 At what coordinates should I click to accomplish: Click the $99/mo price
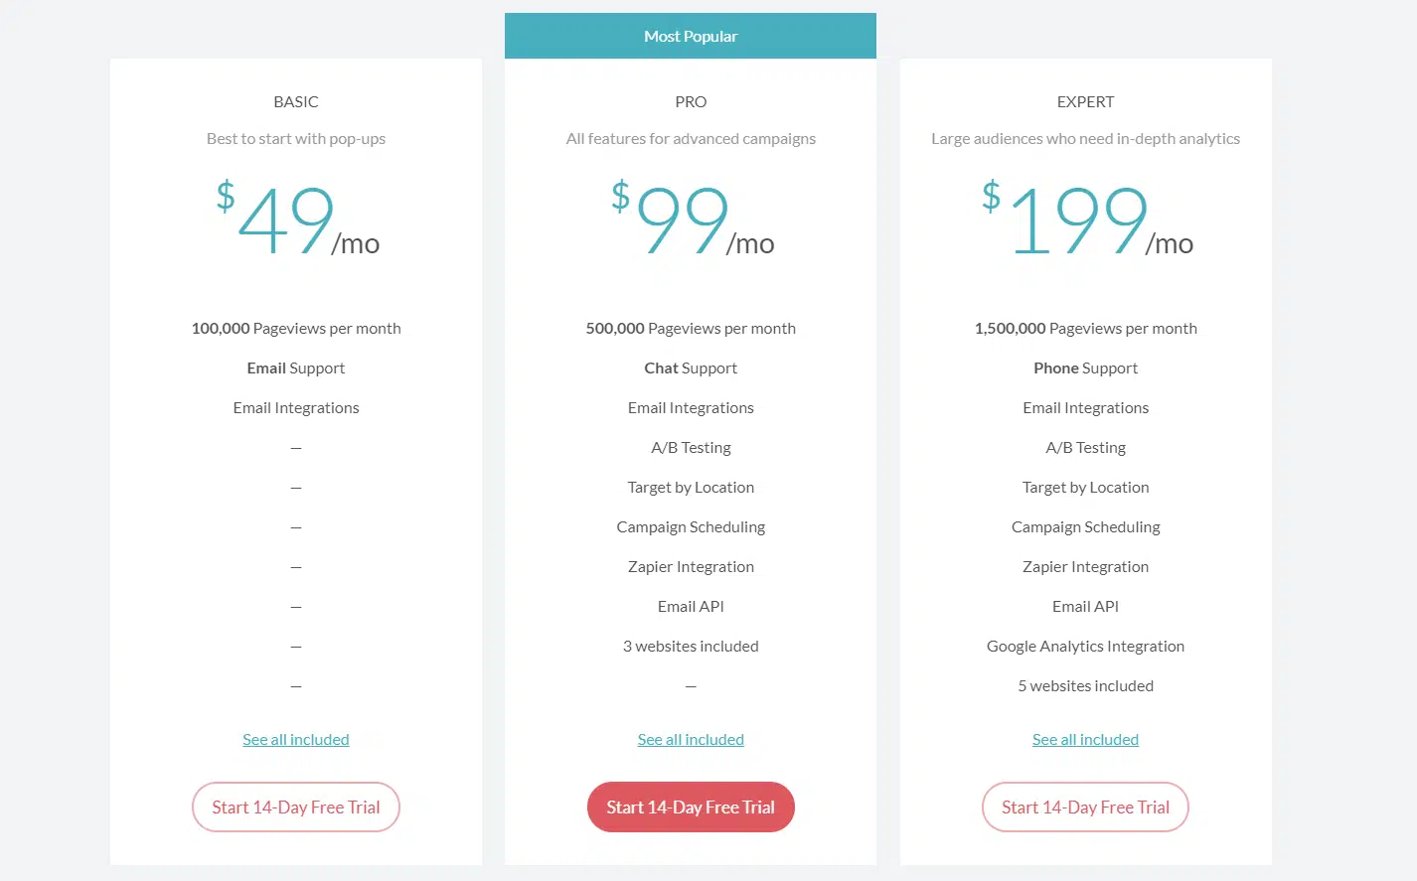point(692,221)
